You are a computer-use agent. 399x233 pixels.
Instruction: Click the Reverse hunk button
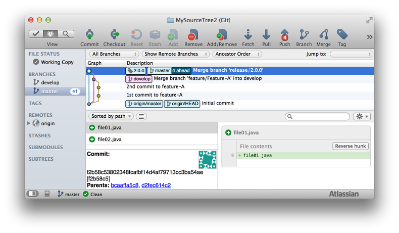pos(350,146)
